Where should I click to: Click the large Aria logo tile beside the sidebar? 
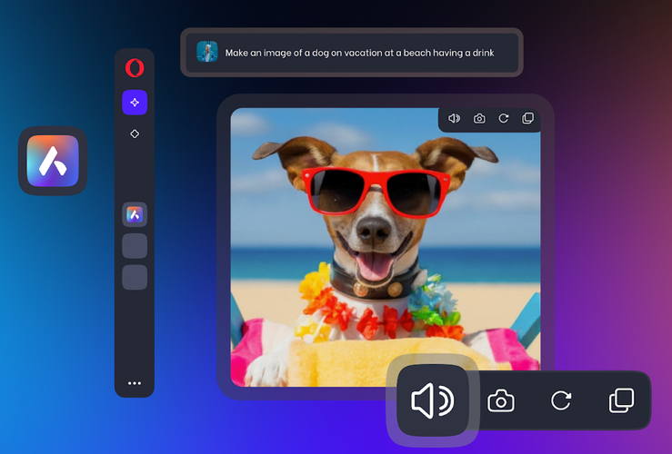53,161
